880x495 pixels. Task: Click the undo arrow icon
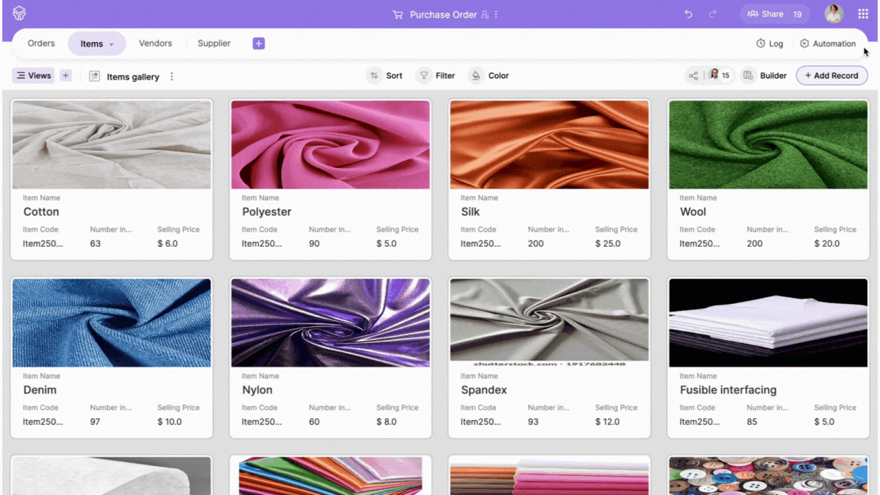pyautogui.click(x=688, y=14)
